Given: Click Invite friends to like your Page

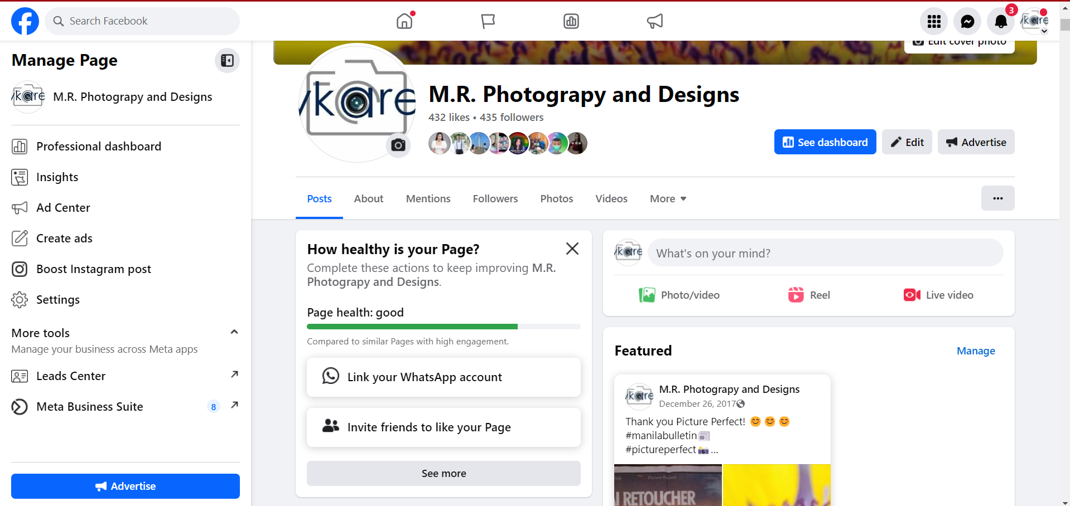Looking at the screenshot, I should coord(444,427).
